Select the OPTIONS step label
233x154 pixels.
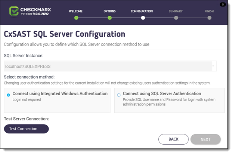[x=110, y=11]
